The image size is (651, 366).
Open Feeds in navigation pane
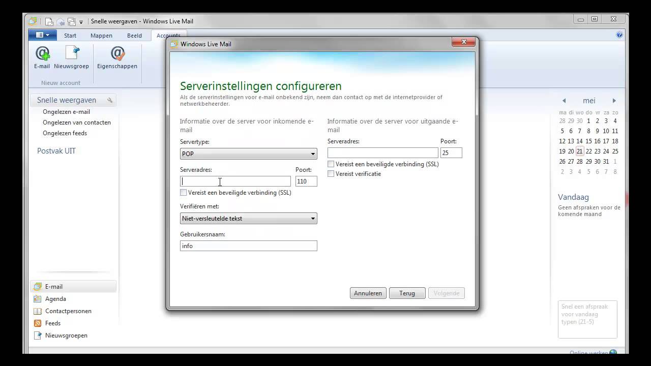tap(52, 323)
